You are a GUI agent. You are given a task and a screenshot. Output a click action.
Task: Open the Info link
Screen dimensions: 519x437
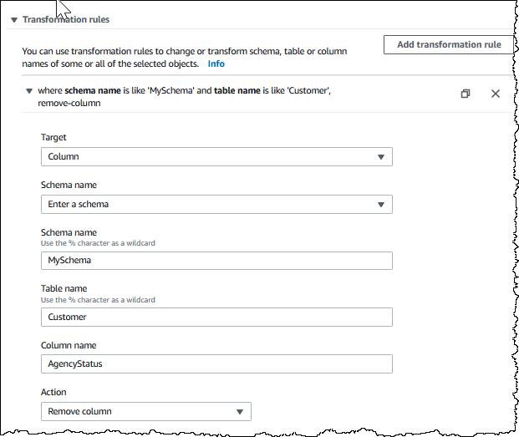[x=216, y=64]
